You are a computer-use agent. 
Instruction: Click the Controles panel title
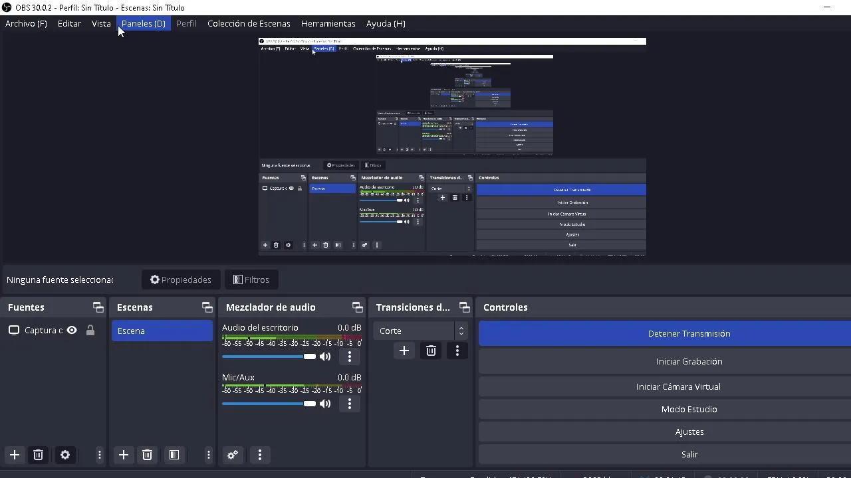coord(505,307)
